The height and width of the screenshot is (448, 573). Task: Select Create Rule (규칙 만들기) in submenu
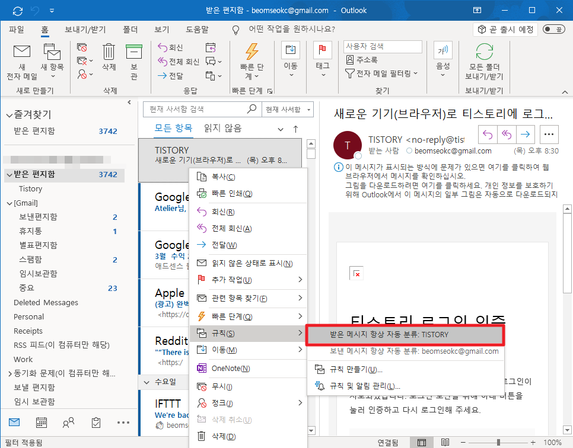coord(405,370)
